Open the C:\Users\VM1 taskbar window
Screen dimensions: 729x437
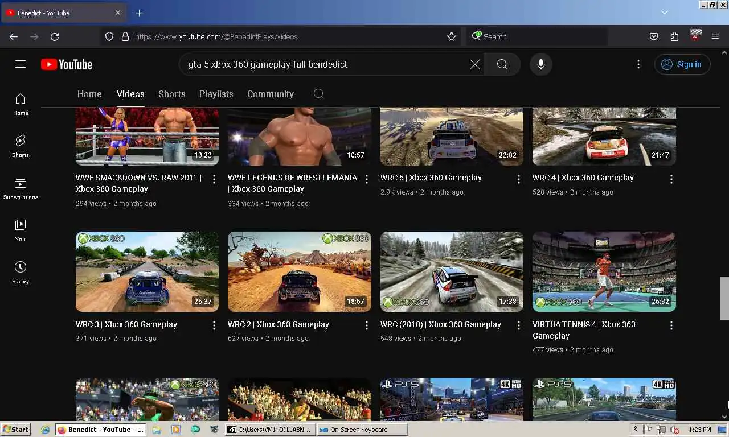coord(271,430)
